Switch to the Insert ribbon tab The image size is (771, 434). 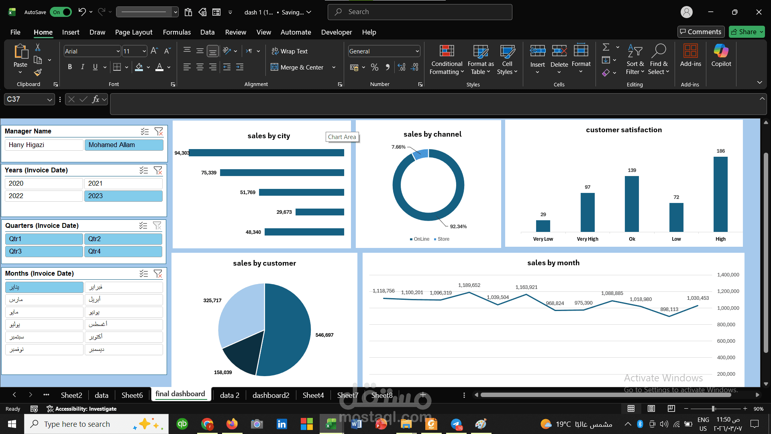[71, 32]
